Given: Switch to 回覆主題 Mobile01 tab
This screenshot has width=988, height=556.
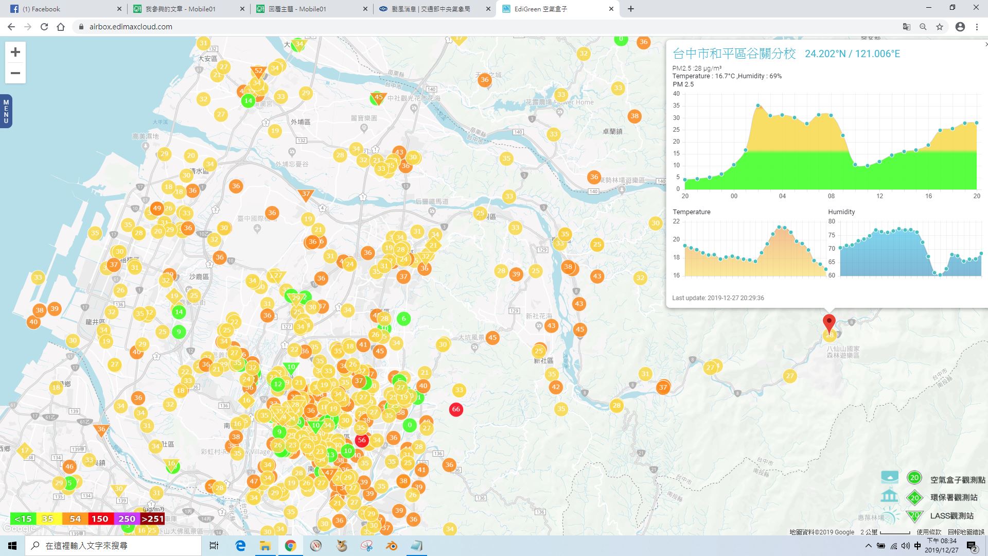Looking at the screenshot, I should [311, 9].
